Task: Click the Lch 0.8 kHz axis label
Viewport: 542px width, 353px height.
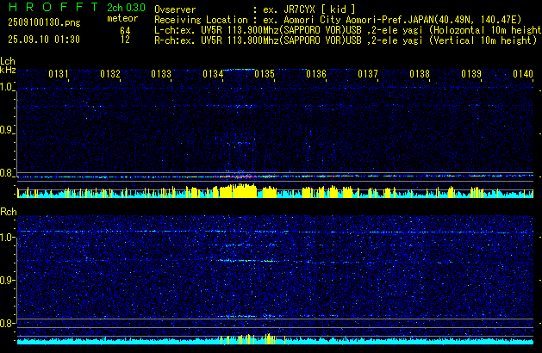Action: click(6, 173)
